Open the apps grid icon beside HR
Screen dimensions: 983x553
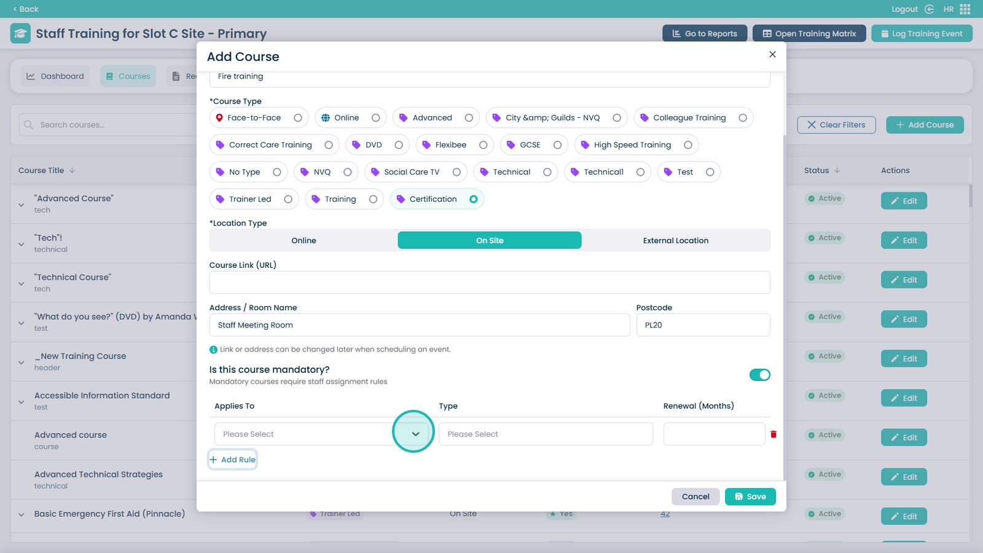(965, 9)
